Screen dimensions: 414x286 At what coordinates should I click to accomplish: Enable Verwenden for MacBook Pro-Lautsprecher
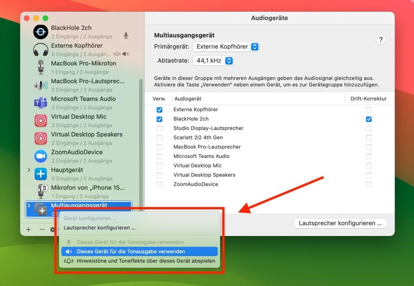159,147
